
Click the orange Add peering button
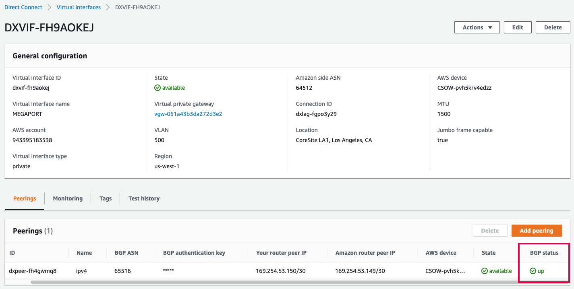(x=536, y=231)
